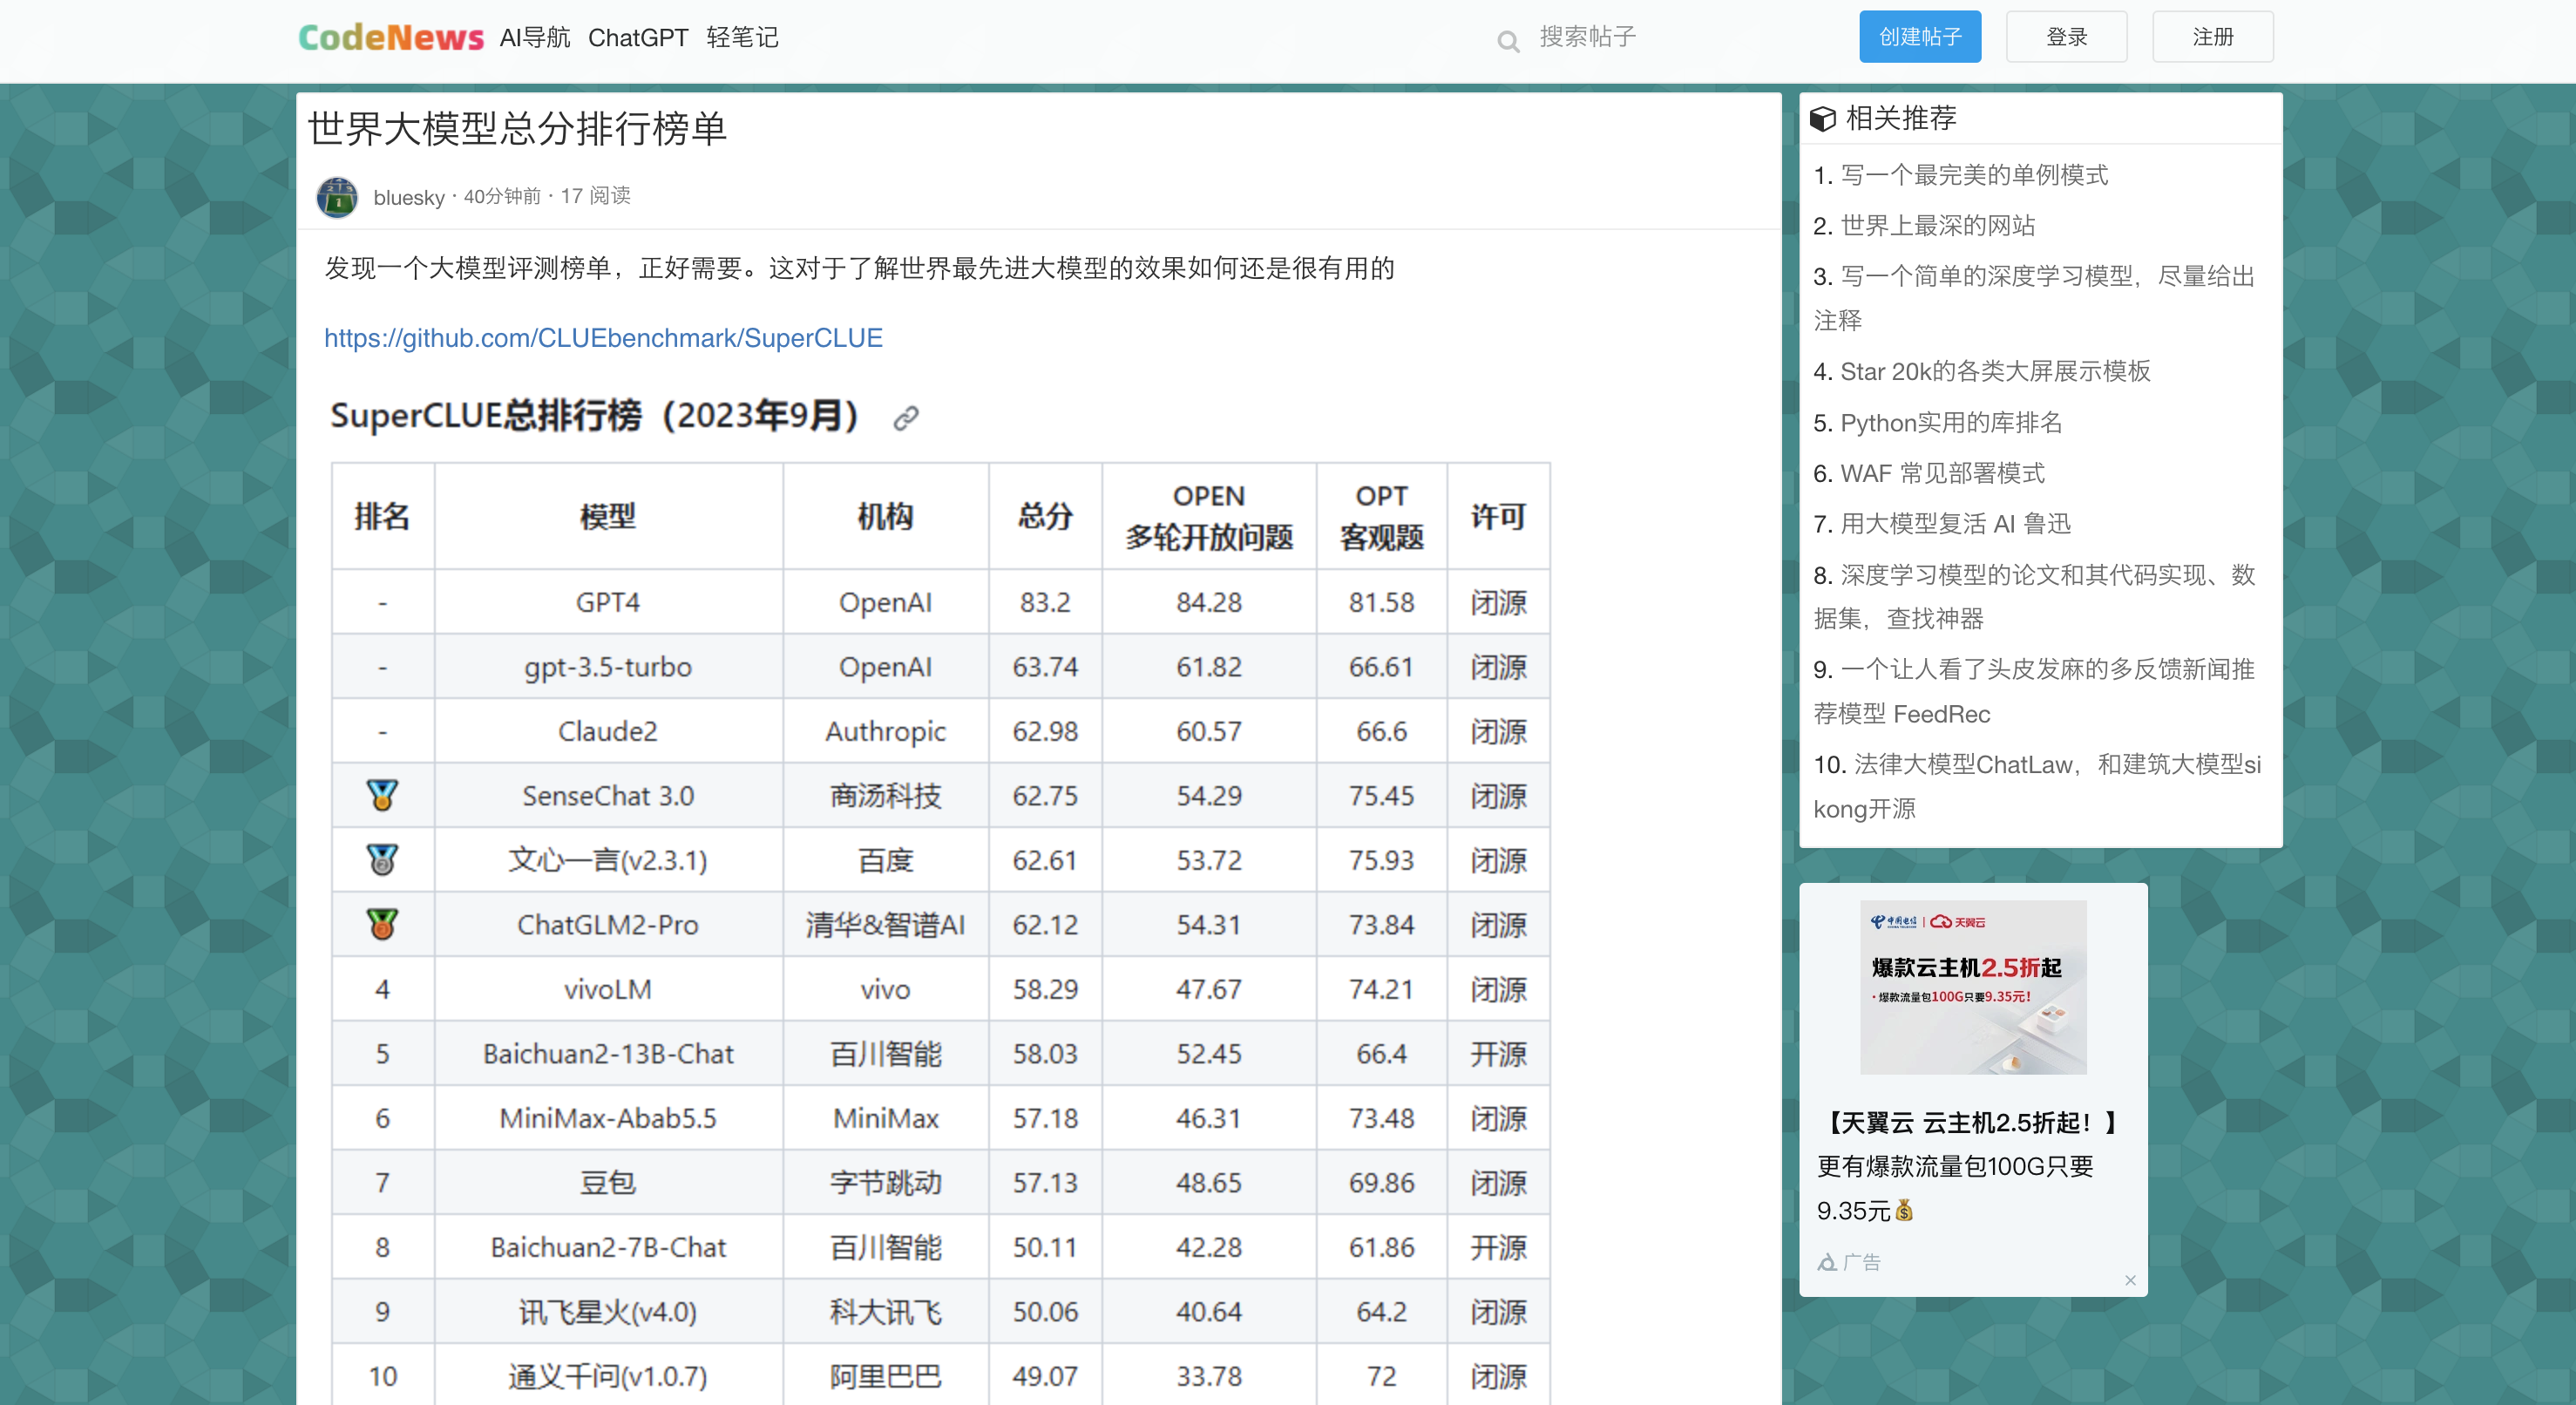Click the 字节跳动 organization cell
2576x1405 pixels.
885,1182
